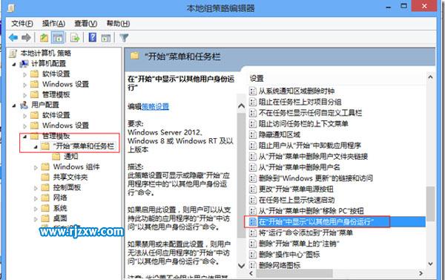Select highlighted policy 在"开始"中显示"以其他用户身份运行"
This screenshot has width=445, height=280.
point(316,222)
